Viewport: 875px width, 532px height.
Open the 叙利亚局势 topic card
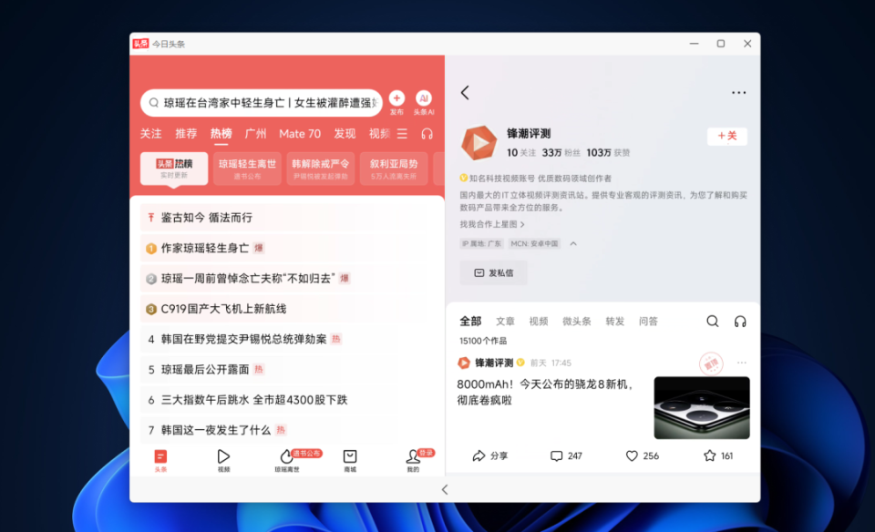394,169
